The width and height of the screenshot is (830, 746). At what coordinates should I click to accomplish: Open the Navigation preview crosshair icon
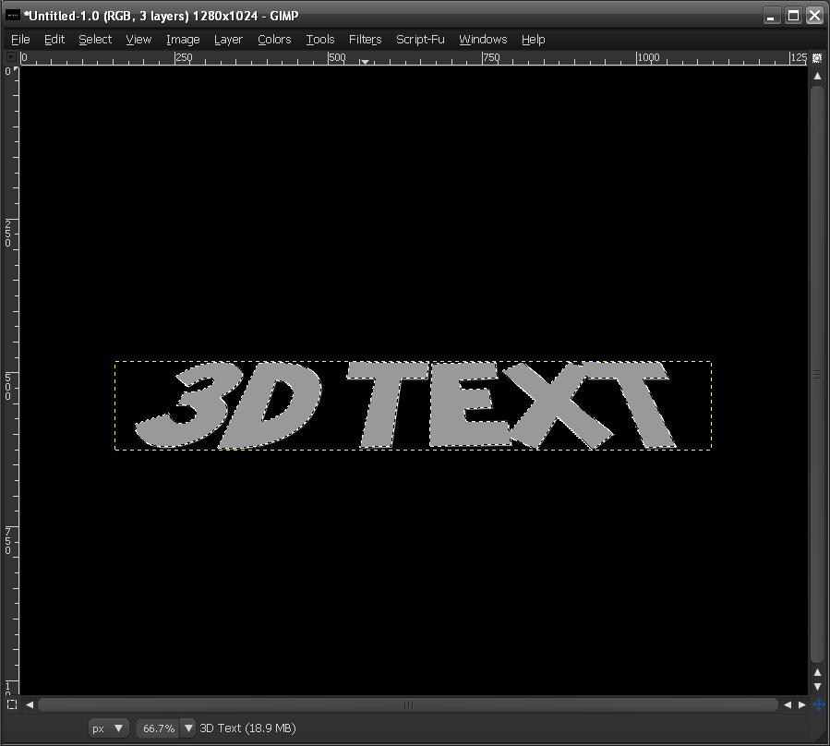point(817,704)
